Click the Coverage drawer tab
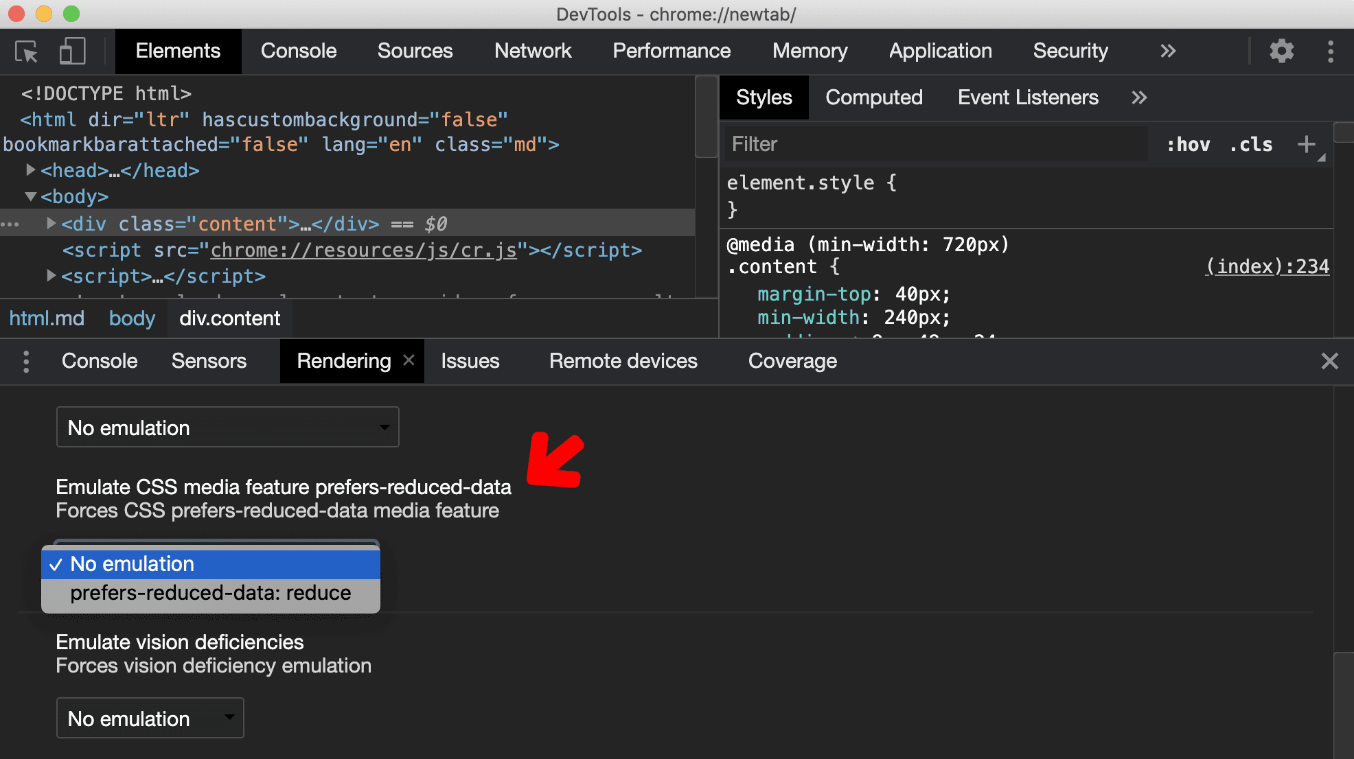This screenshot has width=1354, height=759. click(792, 362)
